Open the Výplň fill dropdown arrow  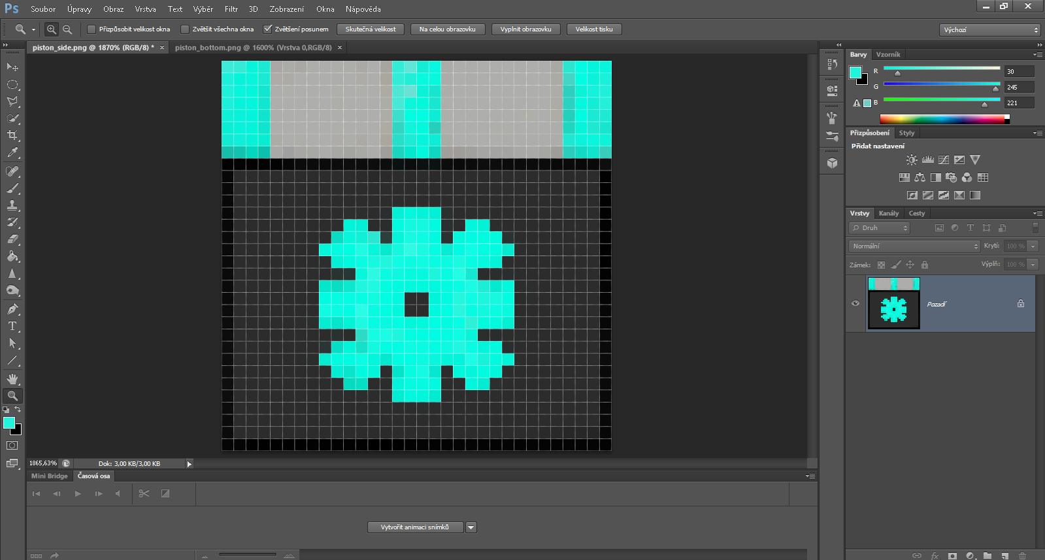click(x=1033, y=265)
